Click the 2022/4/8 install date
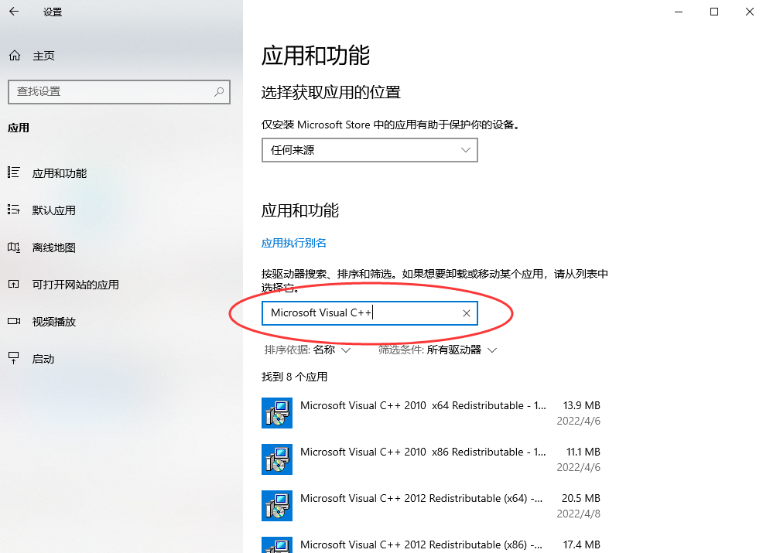763x553 pixels. 579,514
